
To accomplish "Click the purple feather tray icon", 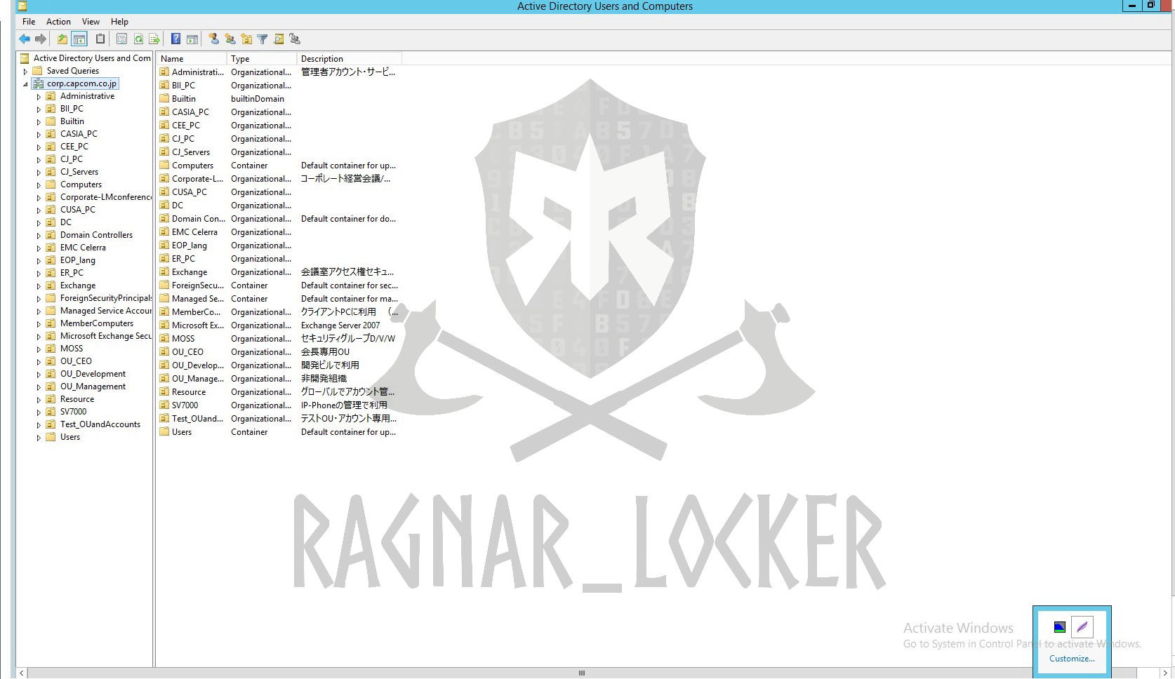I will pyautogui.click(x=1082, y=627).
